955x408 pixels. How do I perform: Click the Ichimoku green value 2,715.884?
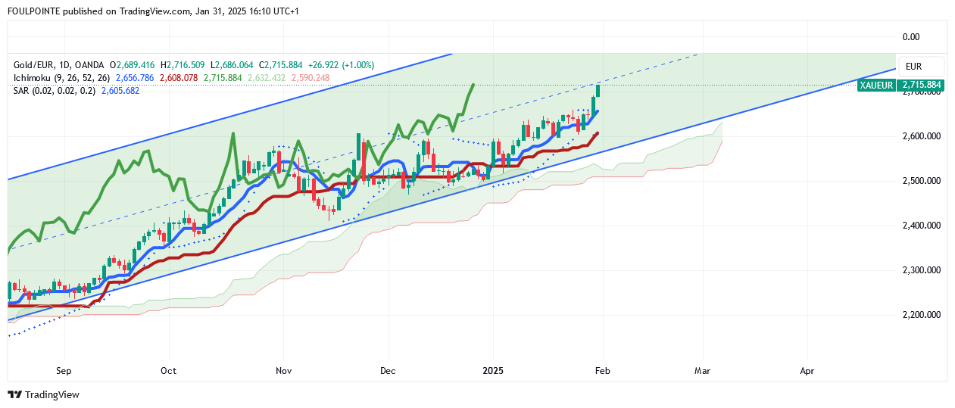point(223,78)
